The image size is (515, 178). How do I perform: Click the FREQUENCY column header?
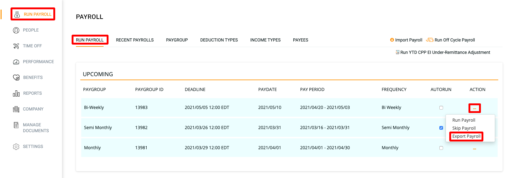(x=394, y=89)
